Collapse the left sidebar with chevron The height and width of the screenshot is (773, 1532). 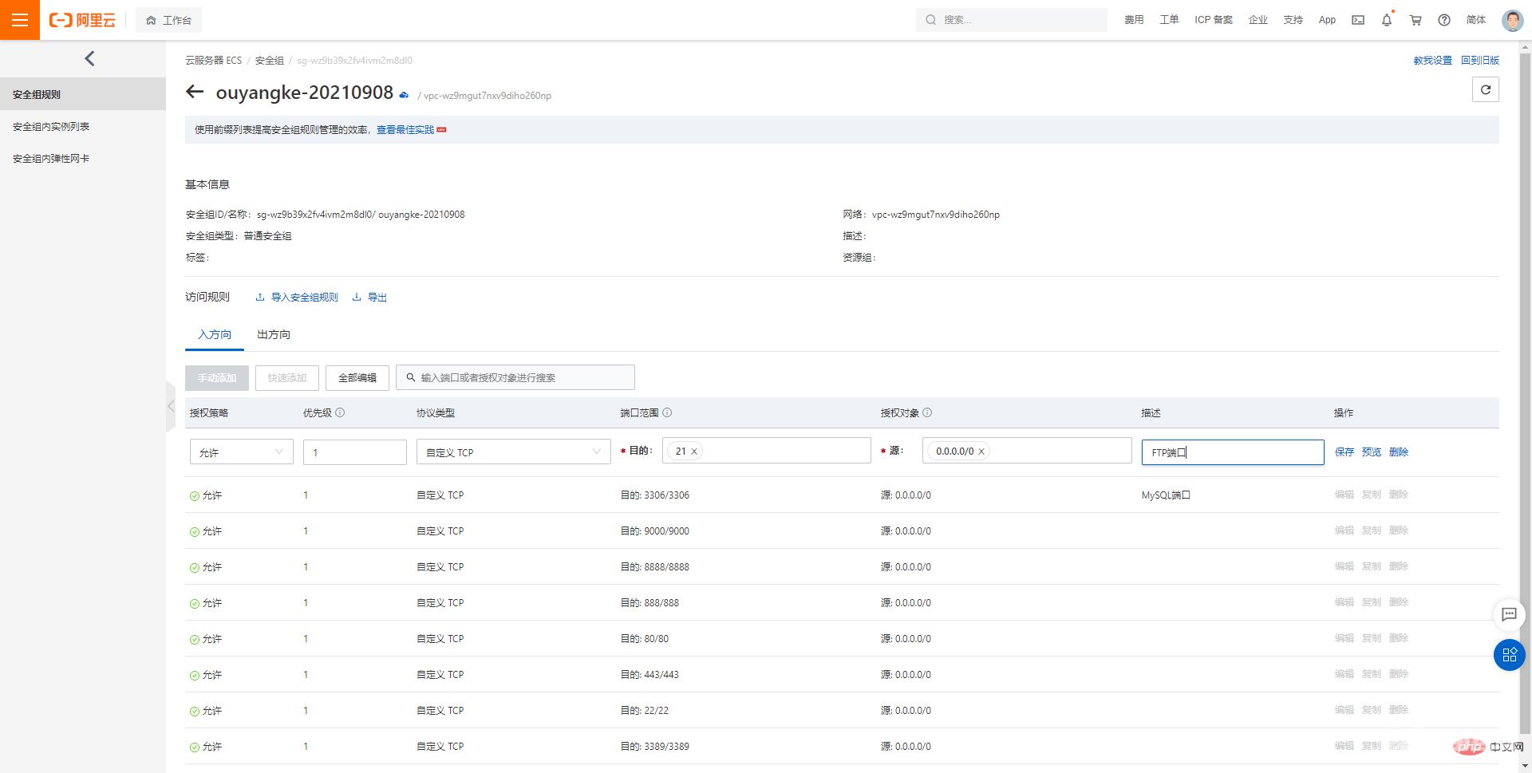click(x=89, y=58)
